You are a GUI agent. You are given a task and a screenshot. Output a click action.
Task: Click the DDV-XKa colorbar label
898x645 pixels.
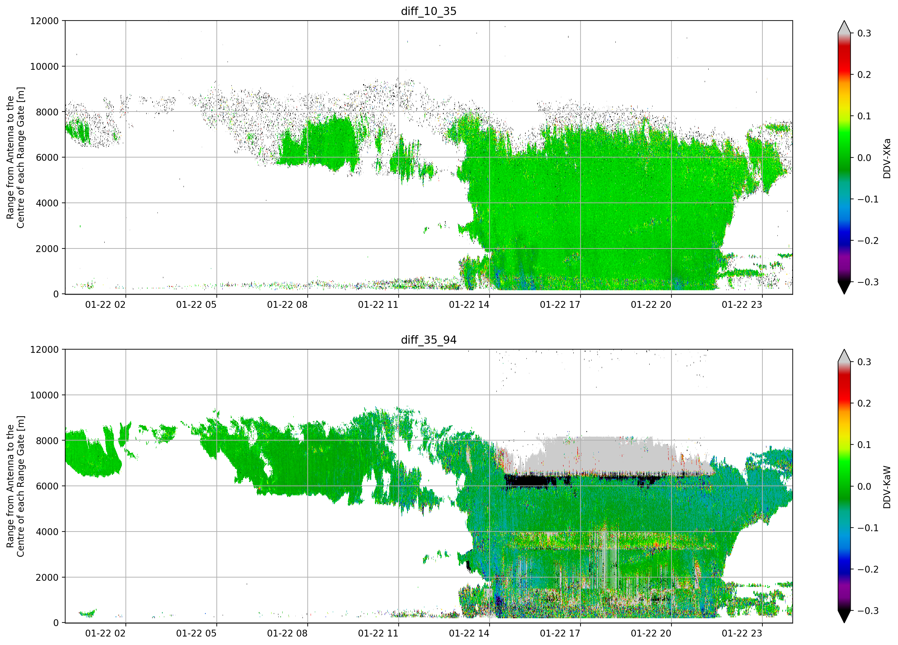click(x=887, y=158)
